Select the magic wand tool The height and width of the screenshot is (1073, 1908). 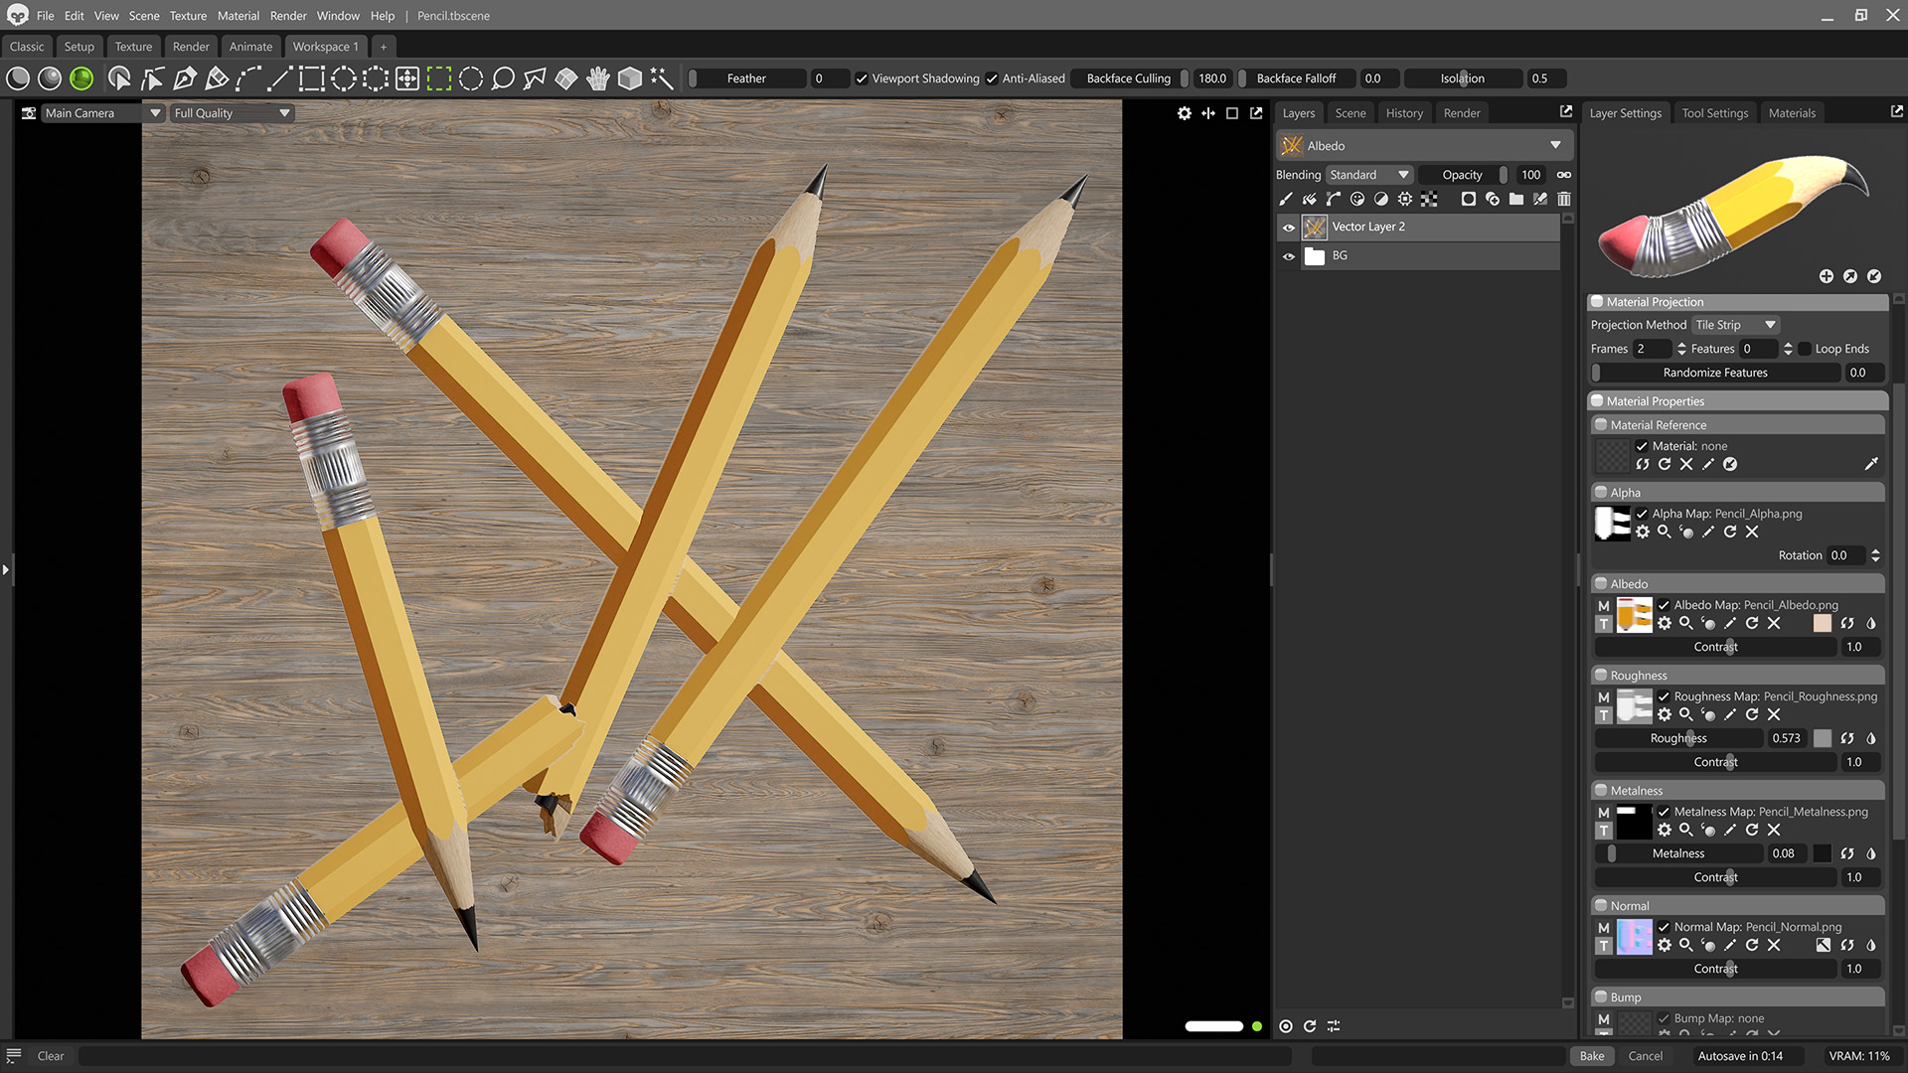click(662, 78)
